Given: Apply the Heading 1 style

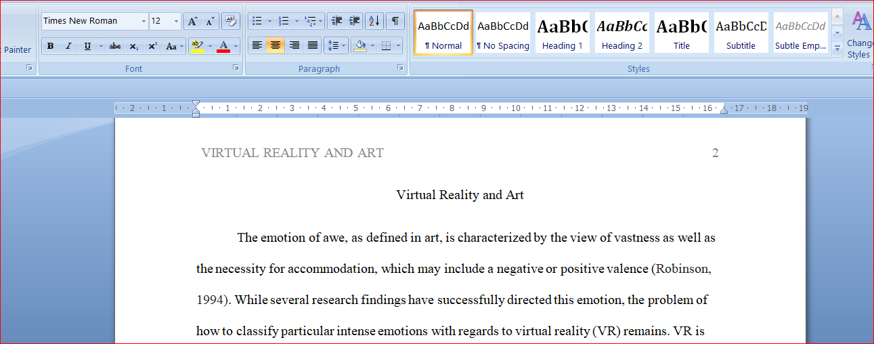Looking at the screenshot, I should pos(563,33).
